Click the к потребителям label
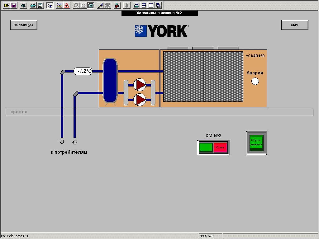Viewport: 319px width, 239px height. [69, 152]
